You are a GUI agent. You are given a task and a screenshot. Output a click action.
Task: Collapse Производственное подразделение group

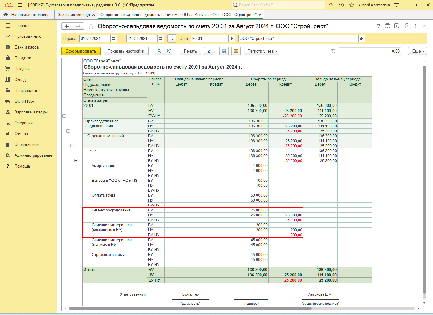(x=68, y=131)
